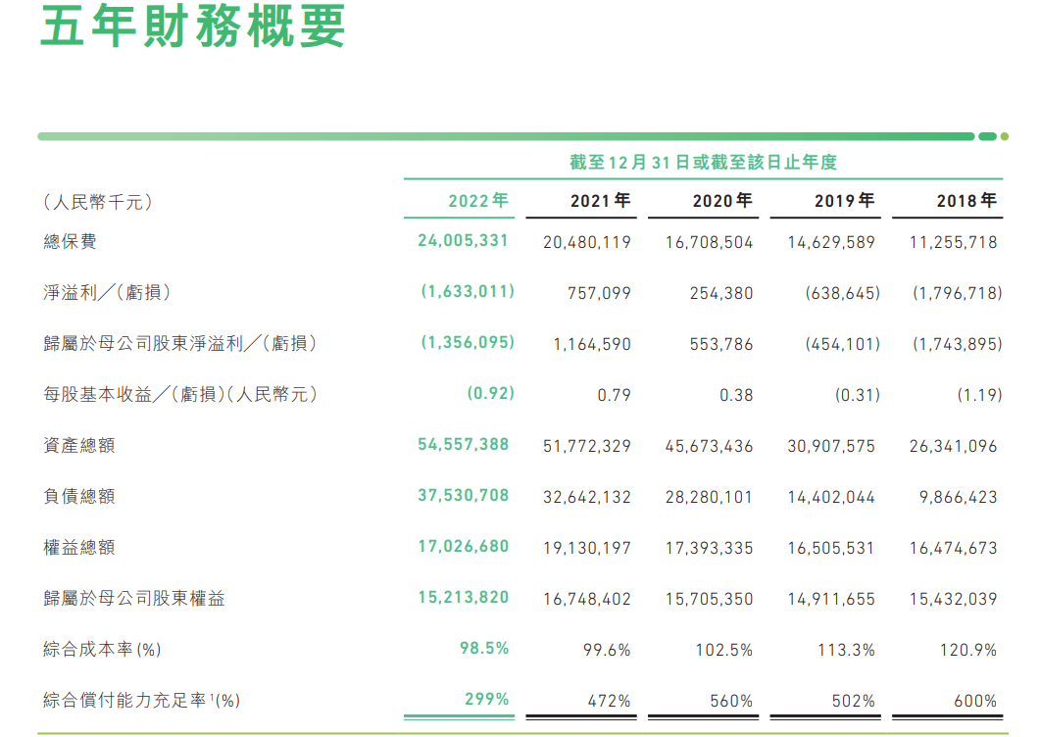Click the unit label (人民幣千元)

[98, 202]
